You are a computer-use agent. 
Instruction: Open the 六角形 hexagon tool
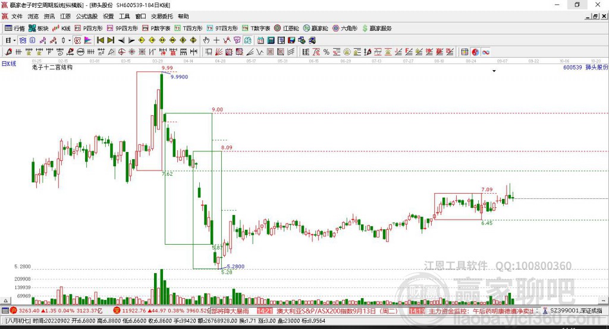(x=345, y=29)
